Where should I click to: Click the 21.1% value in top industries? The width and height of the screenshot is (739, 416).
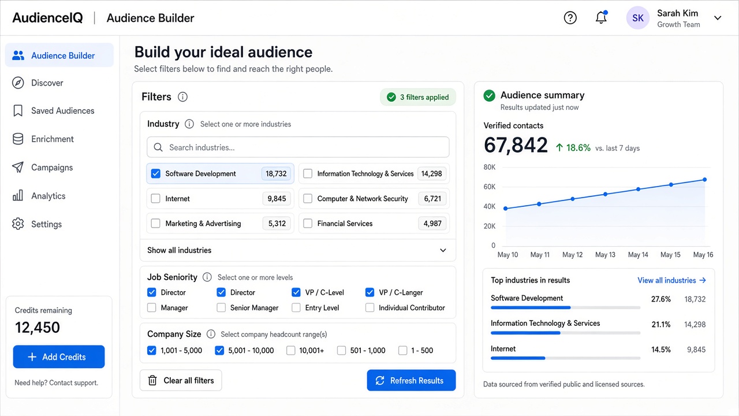coord(661,324)
